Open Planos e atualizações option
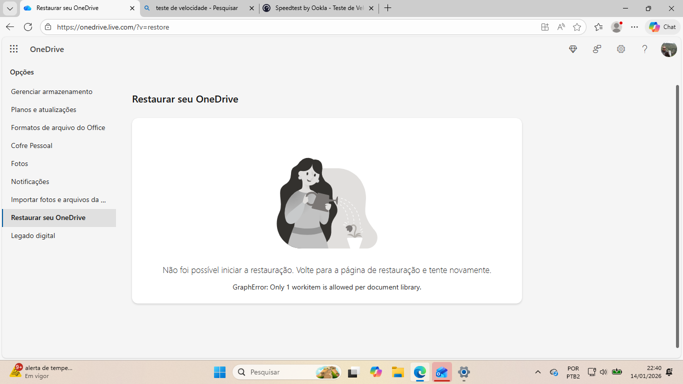Viewport: 683px width, 384px height. point(59,109)
